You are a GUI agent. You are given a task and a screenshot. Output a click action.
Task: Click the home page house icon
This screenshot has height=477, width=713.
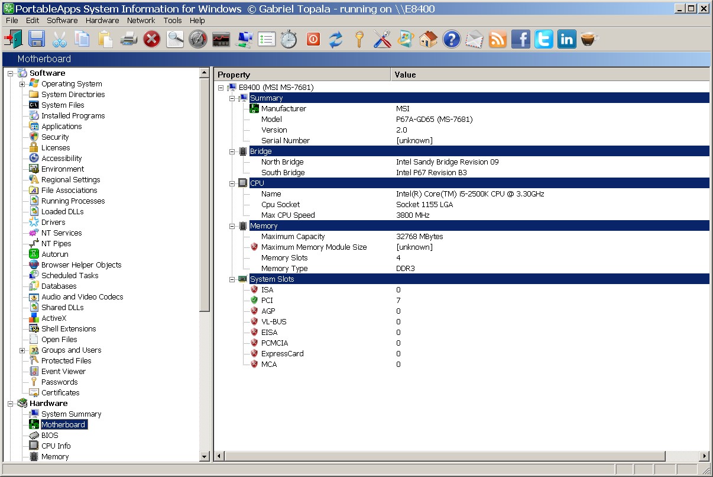[428, 39]
